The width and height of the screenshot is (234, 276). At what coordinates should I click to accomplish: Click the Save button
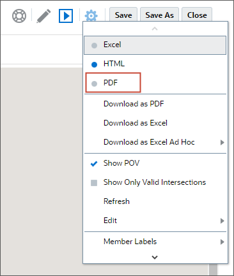click(x=123, y=15)
